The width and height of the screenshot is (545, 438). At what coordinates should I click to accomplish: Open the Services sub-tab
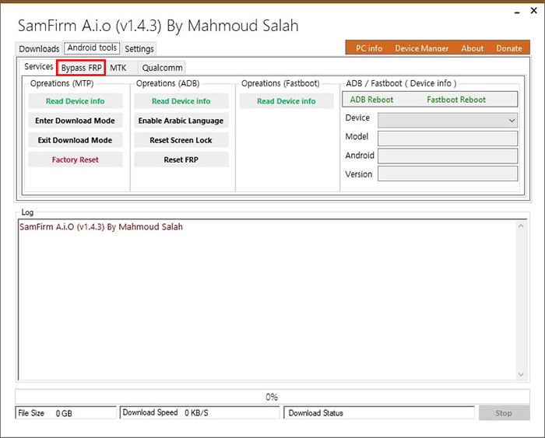[39, 67]
